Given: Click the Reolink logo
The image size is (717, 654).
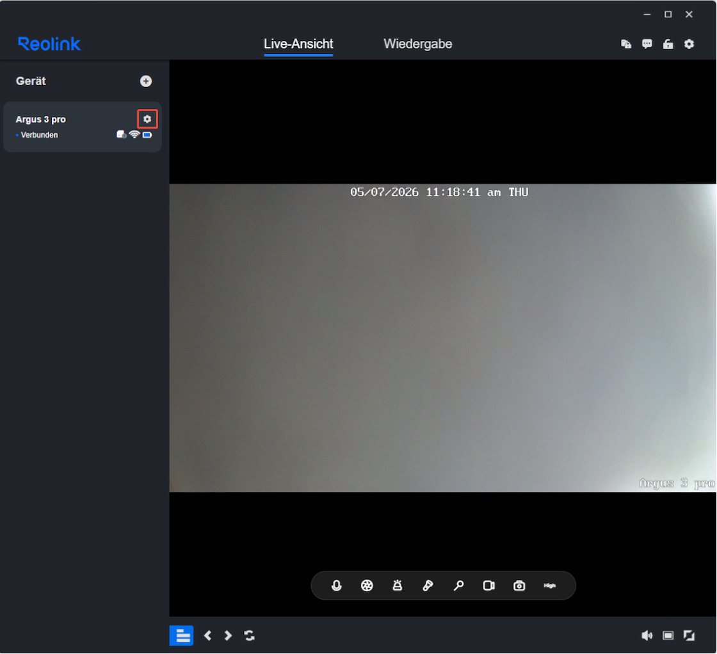Looking at the screenshot, I should click(49, 44).
